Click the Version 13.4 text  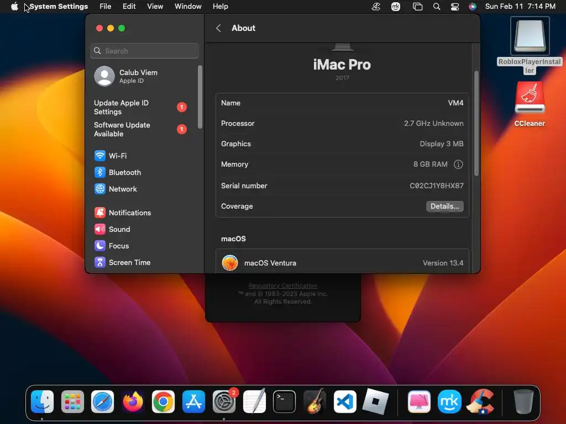443,263
